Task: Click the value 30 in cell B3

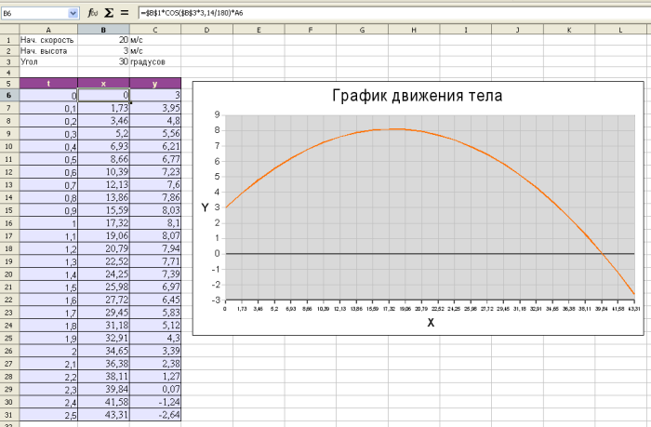Action: [124, 61]
